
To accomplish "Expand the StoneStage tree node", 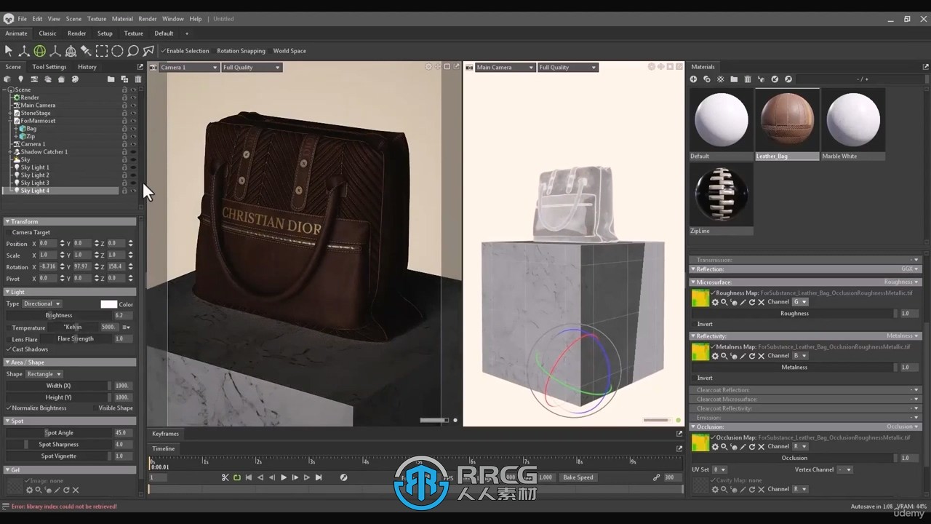I will [x=11, y=113].
